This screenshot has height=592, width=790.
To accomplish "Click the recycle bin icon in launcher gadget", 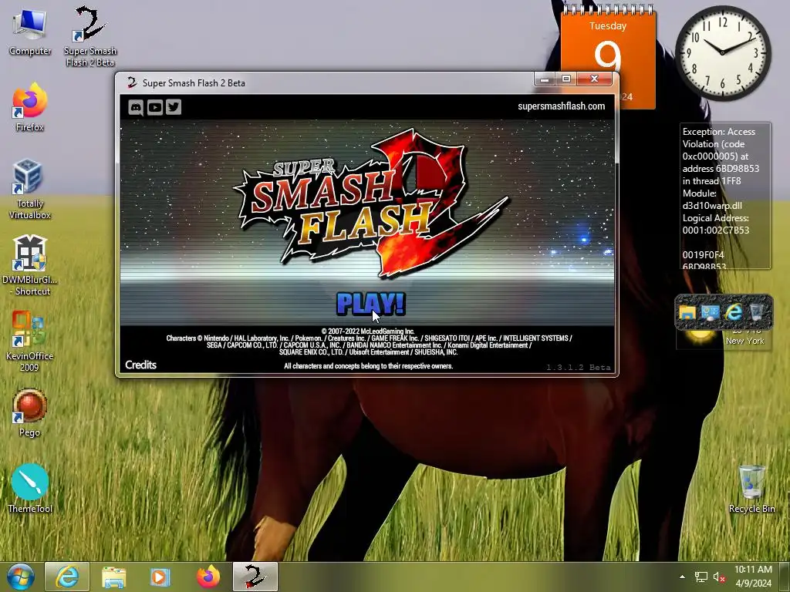I will (x=757, y=312).
